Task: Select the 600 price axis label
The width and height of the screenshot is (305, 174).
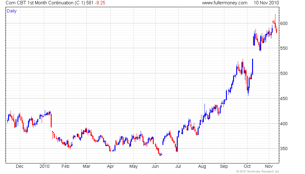Action: tap(284, 23)
